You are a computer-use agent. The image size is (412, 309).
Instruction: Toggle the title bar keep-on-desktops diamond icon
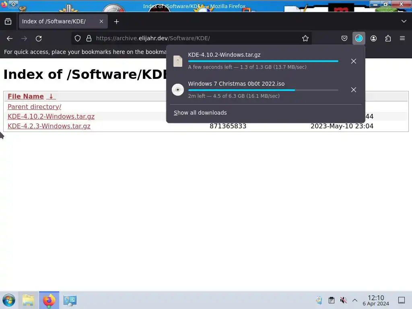coord(13,4)
